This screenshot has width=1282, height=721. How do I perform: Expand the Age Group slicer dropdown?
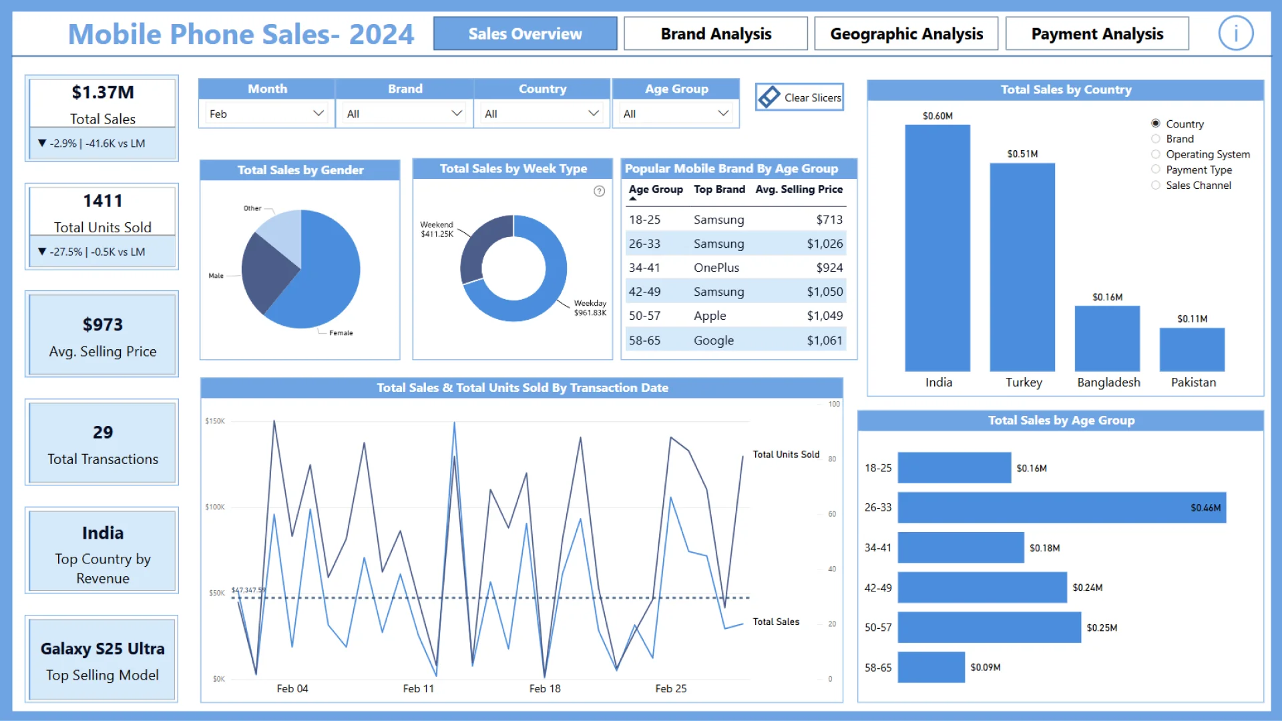click(723, 113)
